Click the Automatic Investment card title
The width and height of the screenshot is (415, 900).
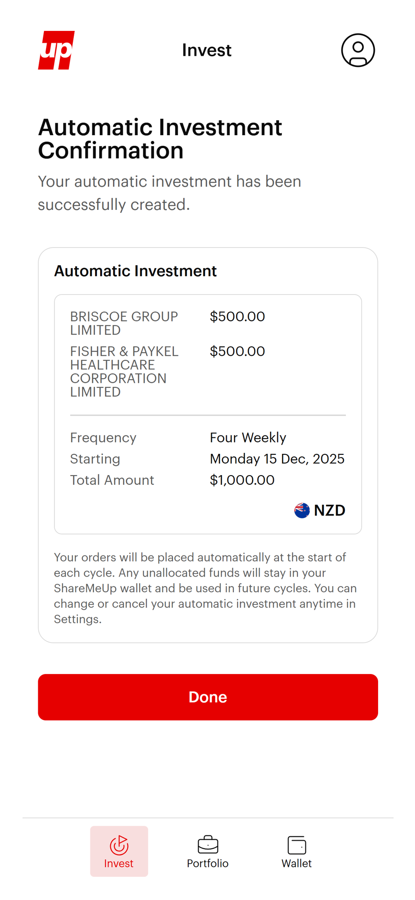pos(135,271)
